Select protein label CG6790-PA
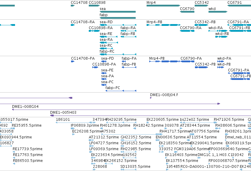This screenshot has height=171, width=251. [191, 58]
